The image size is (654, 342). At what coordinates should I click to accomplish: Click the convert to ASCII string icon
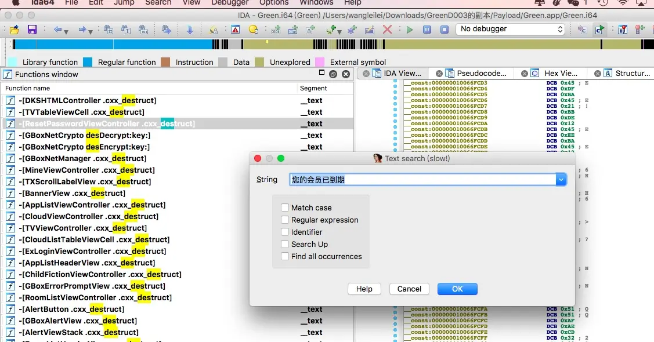[x=310, y=30]
